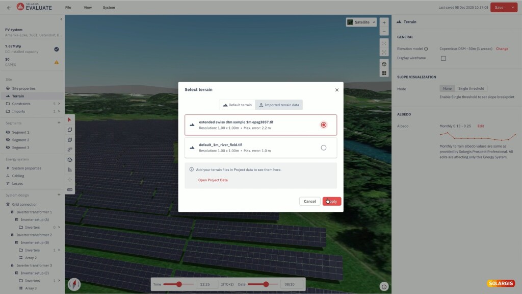The image size is (522, 294).
Task: Open the System menu
Action: pos(109,8)
